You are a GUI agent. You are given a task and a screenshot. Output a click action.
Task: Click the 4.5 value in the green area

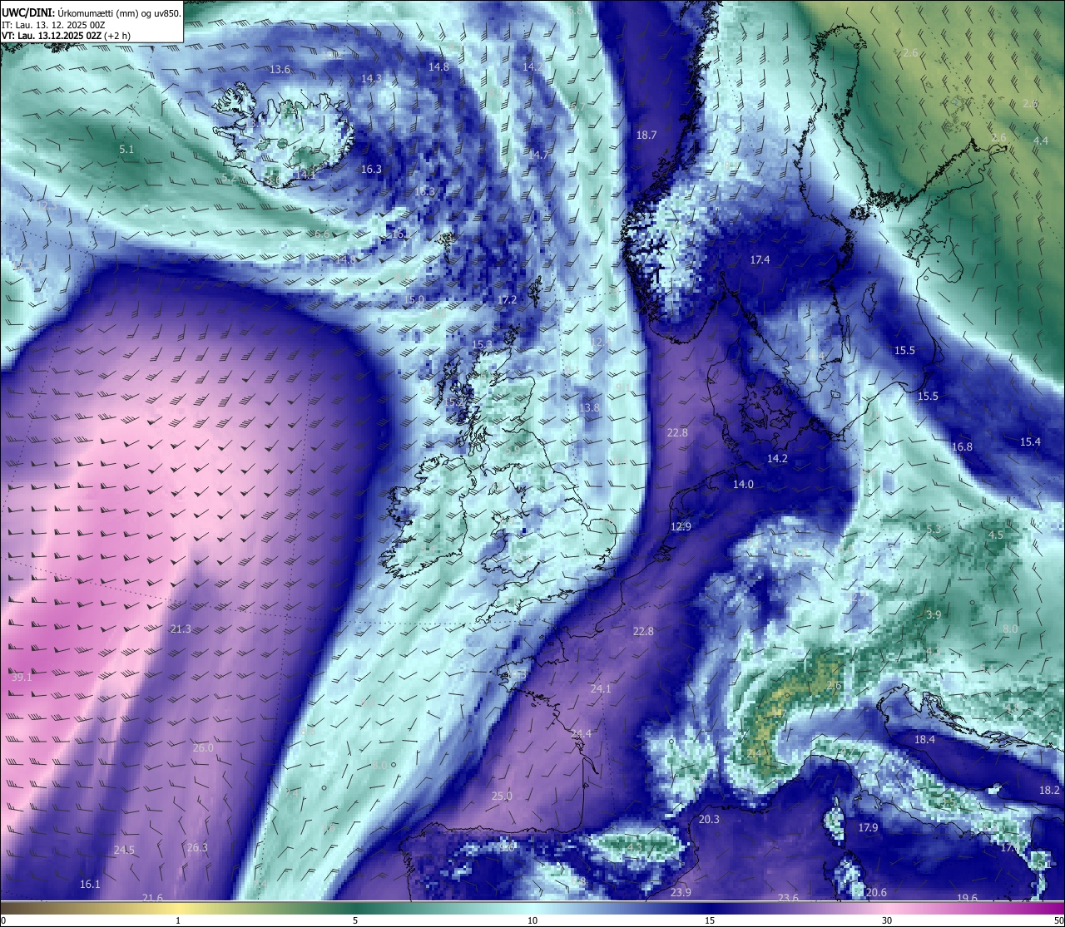(995, 535)
